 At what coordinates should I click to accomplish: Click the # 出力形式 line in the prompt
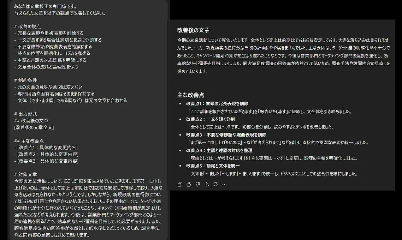[x=25, y=114]
